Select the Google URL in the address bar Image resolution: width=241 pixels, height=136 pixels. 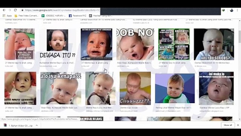point(62,10)
